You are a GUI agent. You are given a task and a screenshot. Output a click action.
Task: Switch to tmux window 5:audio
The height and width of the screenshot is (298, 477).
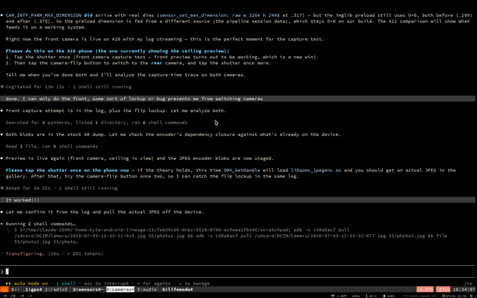click(147, 290)
